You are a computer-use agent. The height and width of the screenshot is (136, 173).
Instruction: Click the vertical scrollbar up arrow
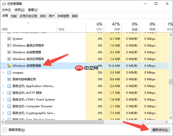tap(171, 35)
